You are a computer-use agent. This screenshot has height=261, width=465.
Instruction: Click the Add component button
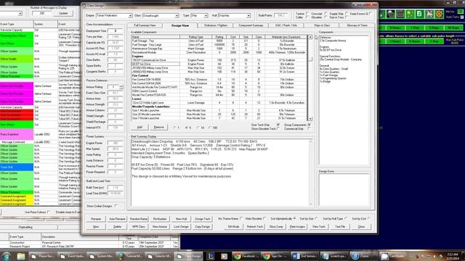[139, 128]
